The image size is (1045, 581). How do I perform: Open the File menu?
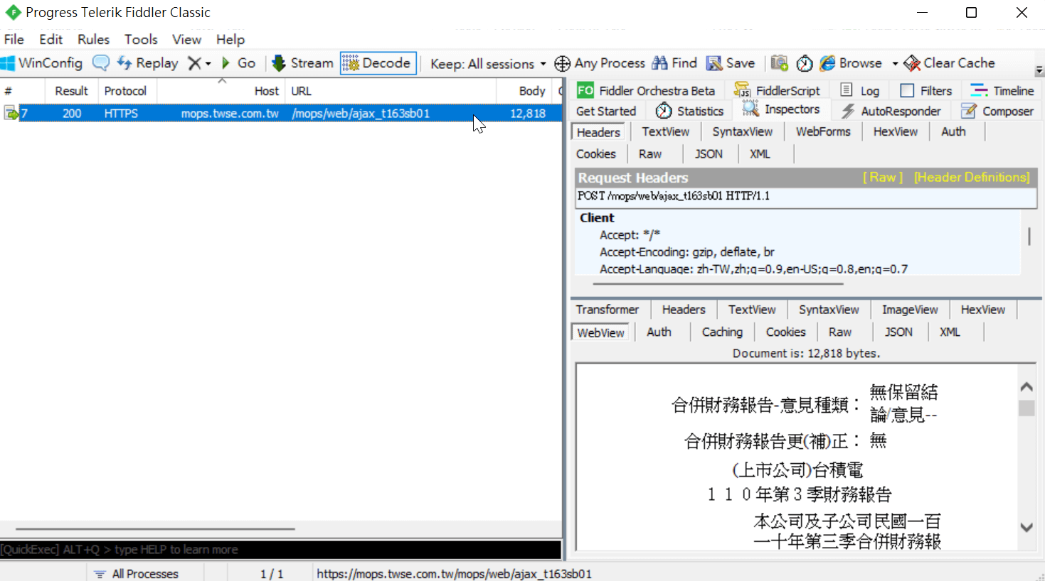[x=14, y=40]
